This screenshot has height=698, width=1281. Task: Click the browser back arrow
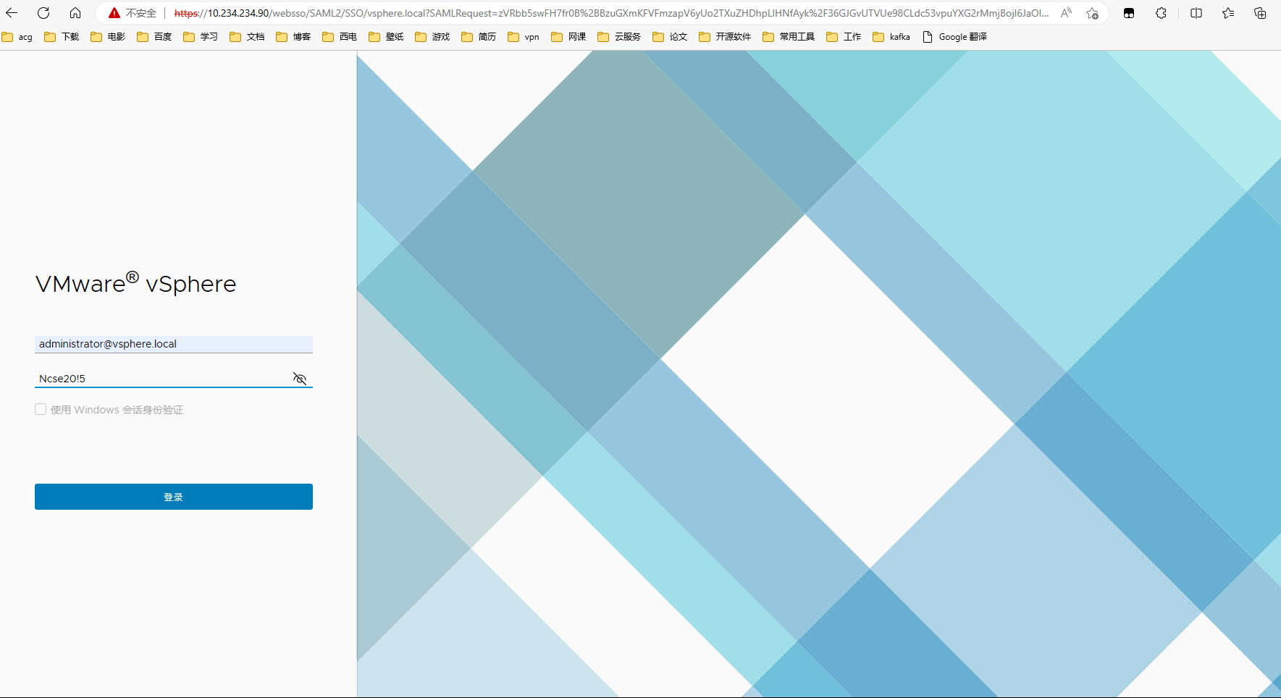coord(12,13)
